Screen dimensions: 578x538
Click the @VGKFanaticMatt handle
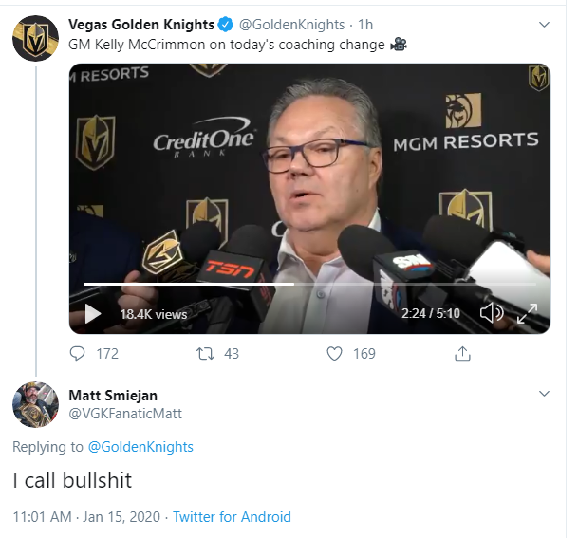tap(125, 413)
